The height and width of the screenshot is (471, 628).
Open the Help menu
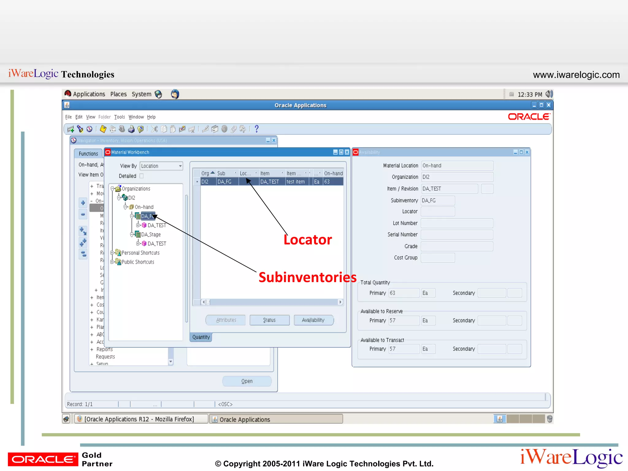(x=151, y=117)
